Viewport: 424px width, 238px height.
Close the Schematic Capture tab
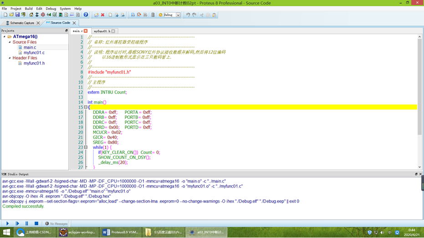coord(38,23)
